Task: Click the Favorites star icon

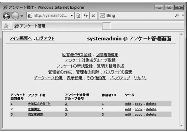Action: (x=6, y=25)
